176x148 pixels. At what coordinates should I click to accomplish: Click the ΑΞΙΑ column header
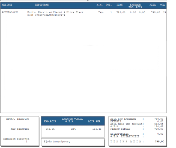[152, 5]
